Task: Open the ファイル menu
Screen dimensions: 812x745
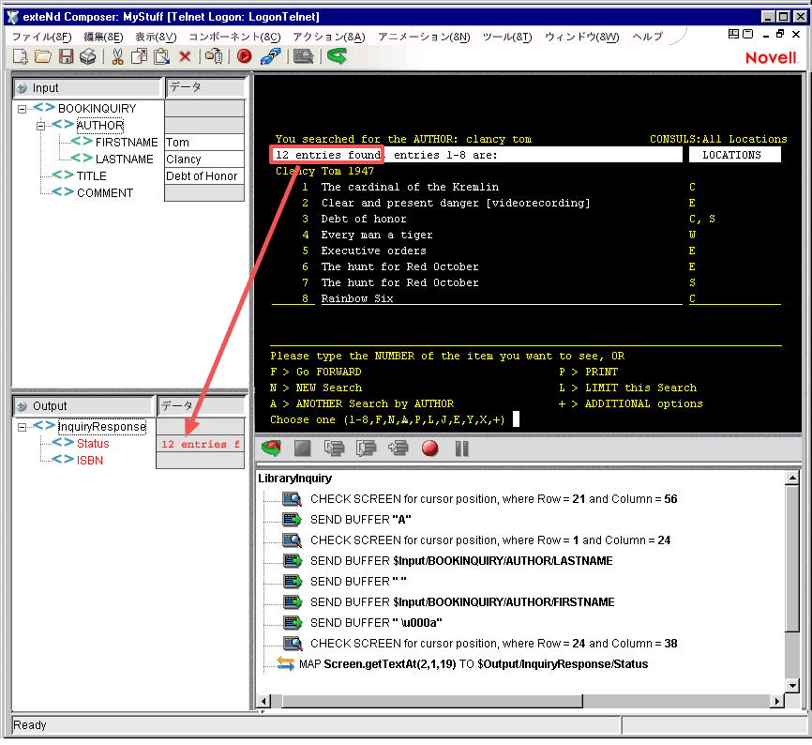Action: point(41,37)
